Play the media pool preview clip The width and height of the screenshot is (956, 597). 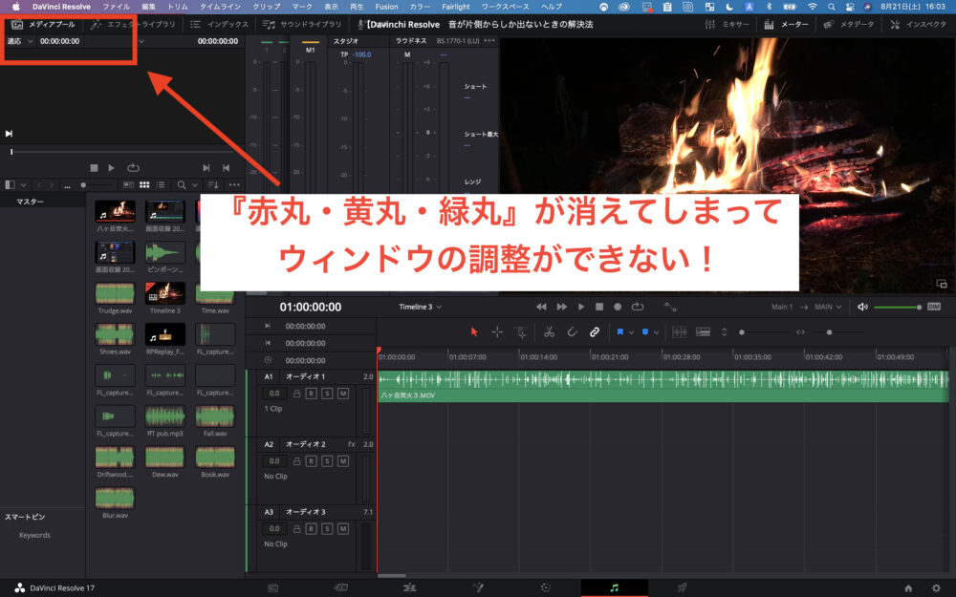111,167
